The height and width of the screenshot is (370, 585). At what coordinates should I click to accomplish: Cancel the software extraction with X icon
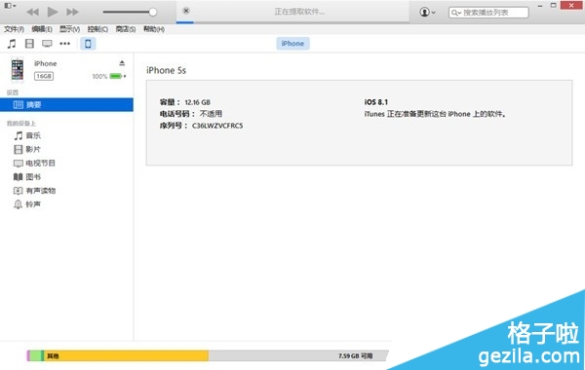pos(186,11)
